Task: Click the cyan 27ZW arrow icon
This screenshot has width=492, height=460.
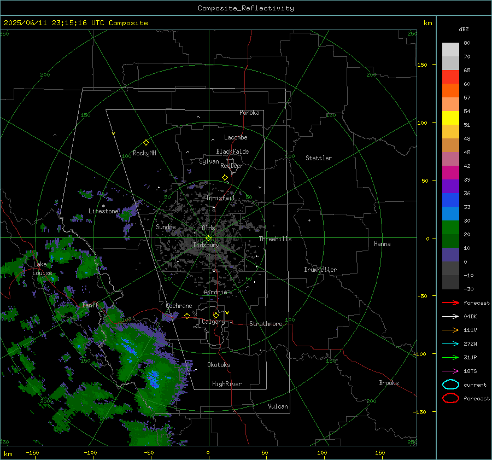Action: [450, 344]
